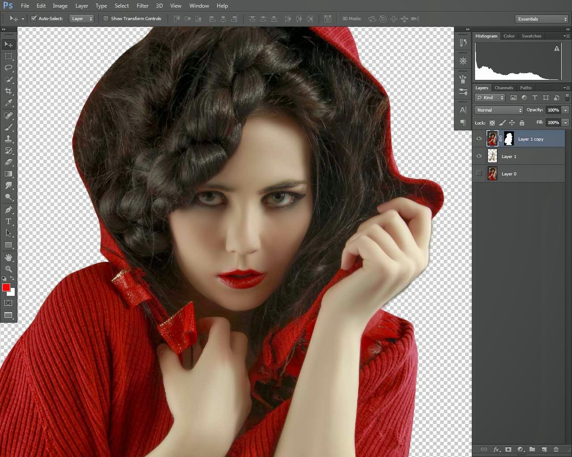572x457 pixels.
Task: Open the Kind filter dropdown
Action: (x=490, y=97)
